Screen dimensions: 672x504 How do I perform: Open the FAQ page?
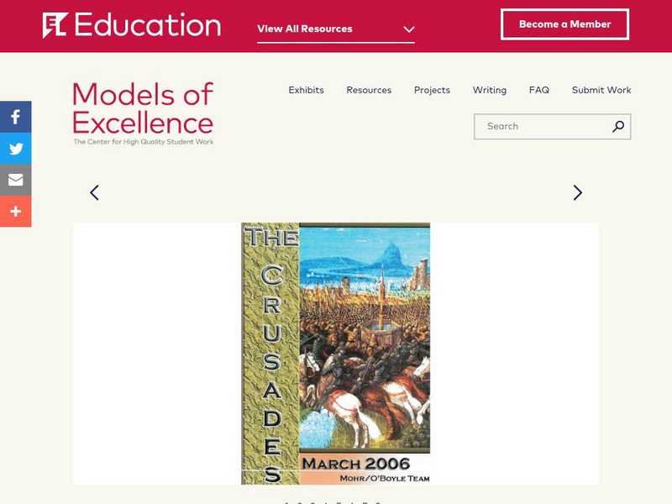[538, 90]
